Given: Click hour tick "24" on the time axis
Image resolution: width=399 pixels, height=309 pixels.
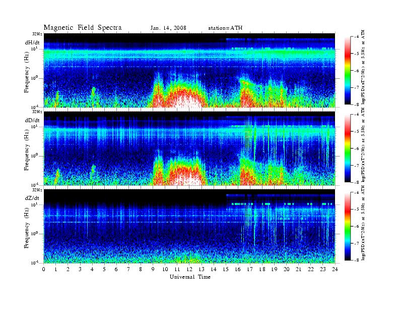Looking at the screenshot, I should click(335, 269).
